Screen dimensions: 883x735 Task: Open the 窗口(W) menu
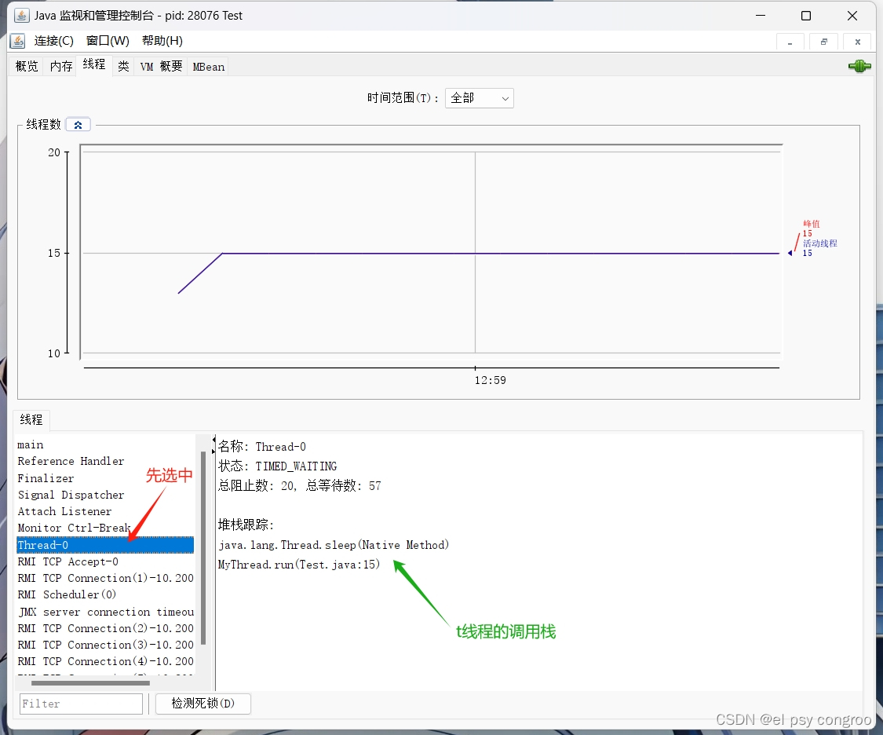click(x=108, y=41)
